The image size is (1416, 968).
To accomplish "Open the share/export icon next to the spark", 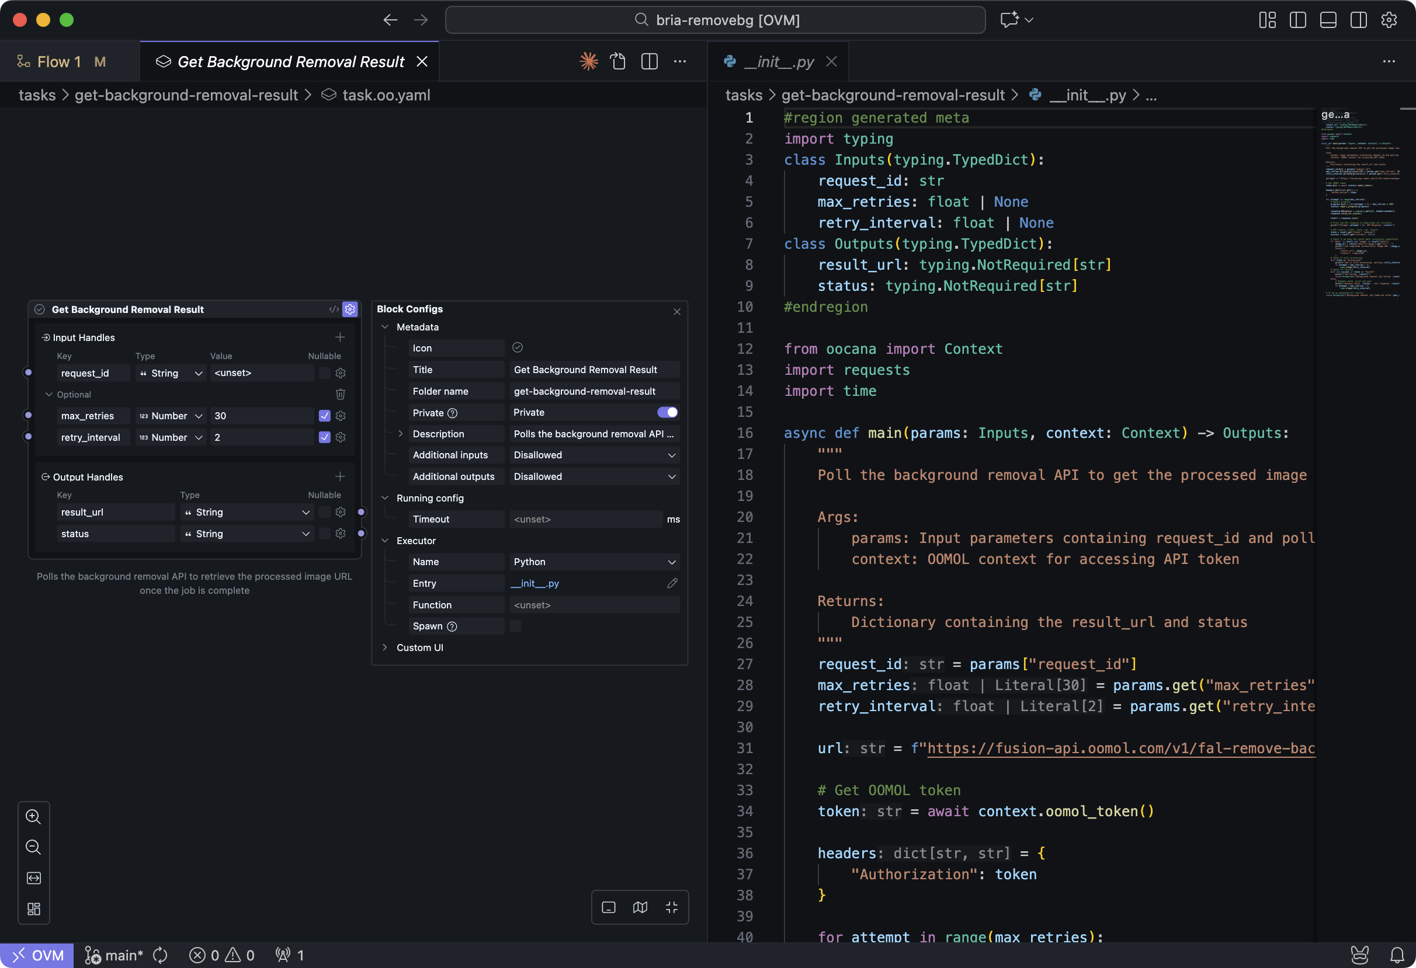I will point(619,61).
